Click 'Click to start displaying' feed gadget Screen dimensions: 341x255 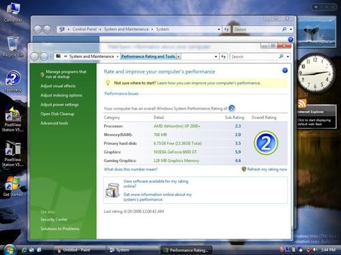(314, 122)
